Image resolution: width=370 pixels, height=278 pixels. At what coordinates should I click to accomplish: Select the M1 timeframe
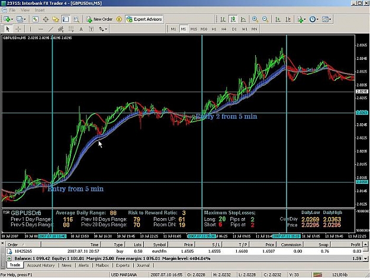coord(173,29)
